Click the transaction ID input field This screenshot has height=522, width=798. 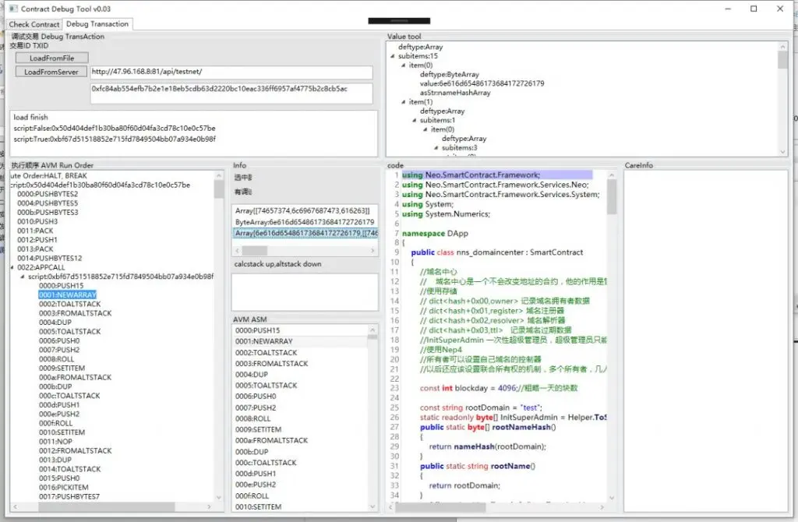pos(231,93)
